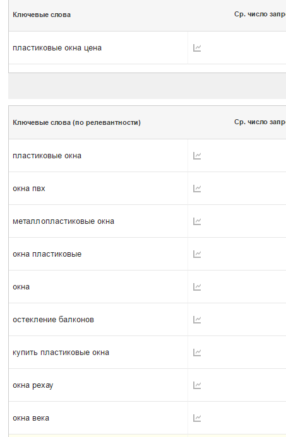286x437 pixels.
Task: Open trend chart in the окна row
Action: 197,287
